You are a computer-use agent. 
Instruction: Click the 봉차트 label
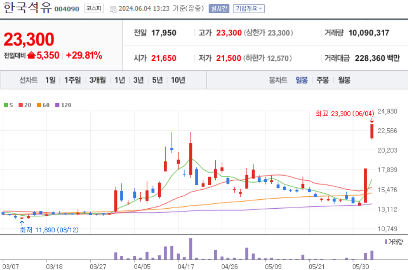tap(278, 80)
